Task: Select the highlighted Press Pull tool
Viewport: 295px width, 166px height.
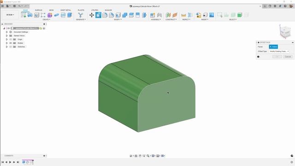Action: tap(98, 15)
